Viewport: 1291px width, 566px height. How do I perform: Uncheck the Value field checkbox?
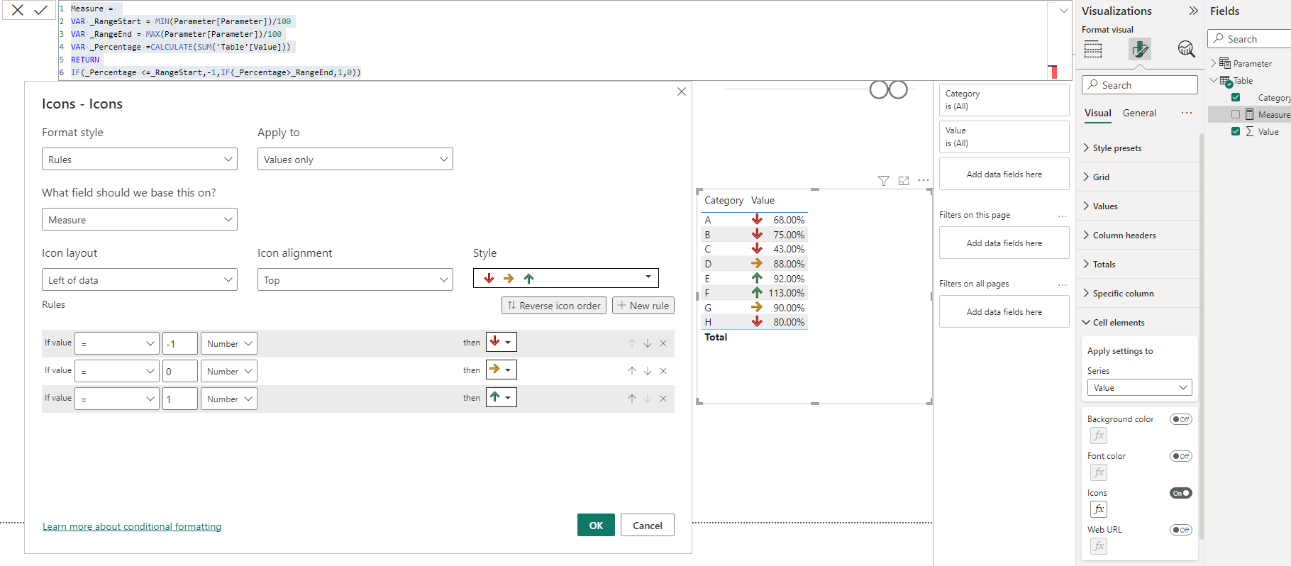tap(1236, 131)
